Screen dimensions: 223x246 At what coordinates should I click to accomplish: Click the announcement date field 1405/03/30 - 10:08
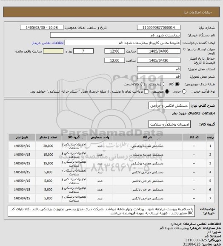coord(42,28)
